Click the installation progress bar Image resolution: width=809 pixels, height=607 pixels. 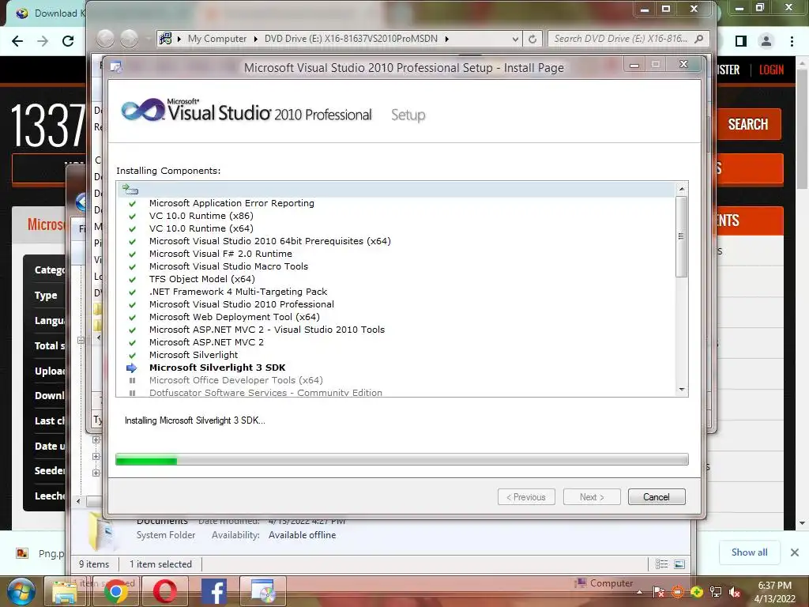click(402, 459)
